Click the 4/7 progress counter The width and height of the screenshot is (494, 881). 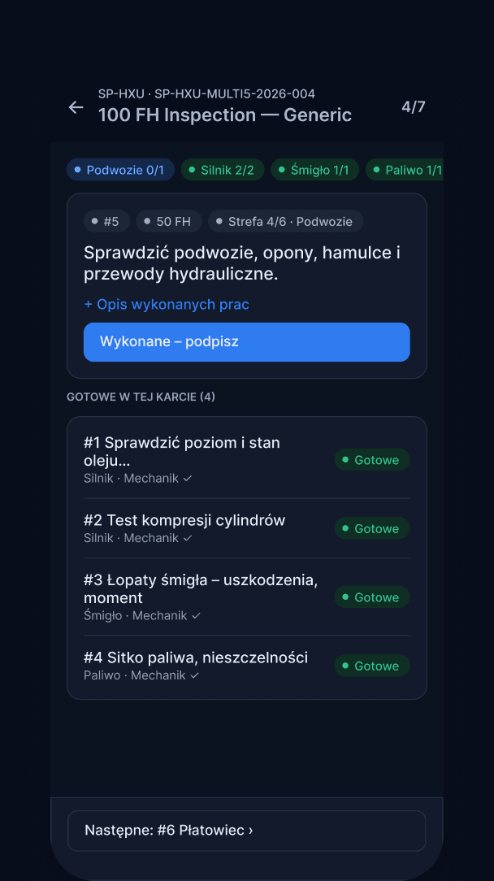click(x=413, y=106)
